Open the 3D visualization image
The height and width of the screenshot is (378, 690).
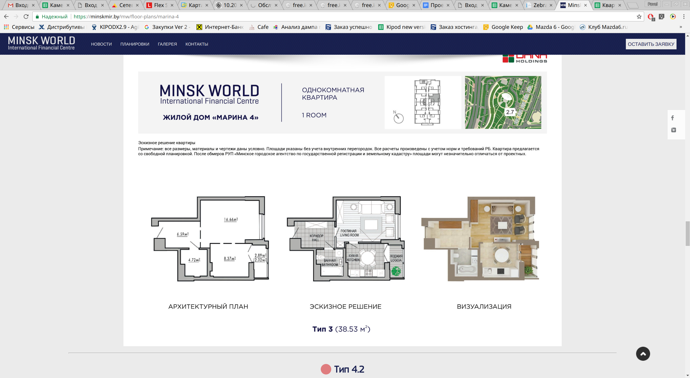coord(480,239)
